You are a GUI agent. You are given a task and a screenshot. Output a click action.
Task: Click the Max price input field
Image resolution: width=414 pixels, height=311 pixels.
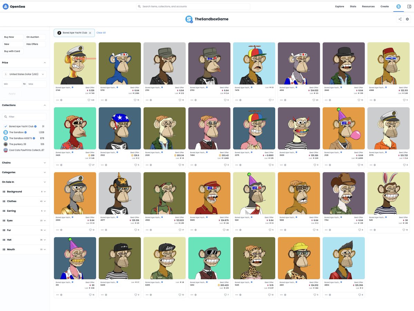[x=37, y=84]
